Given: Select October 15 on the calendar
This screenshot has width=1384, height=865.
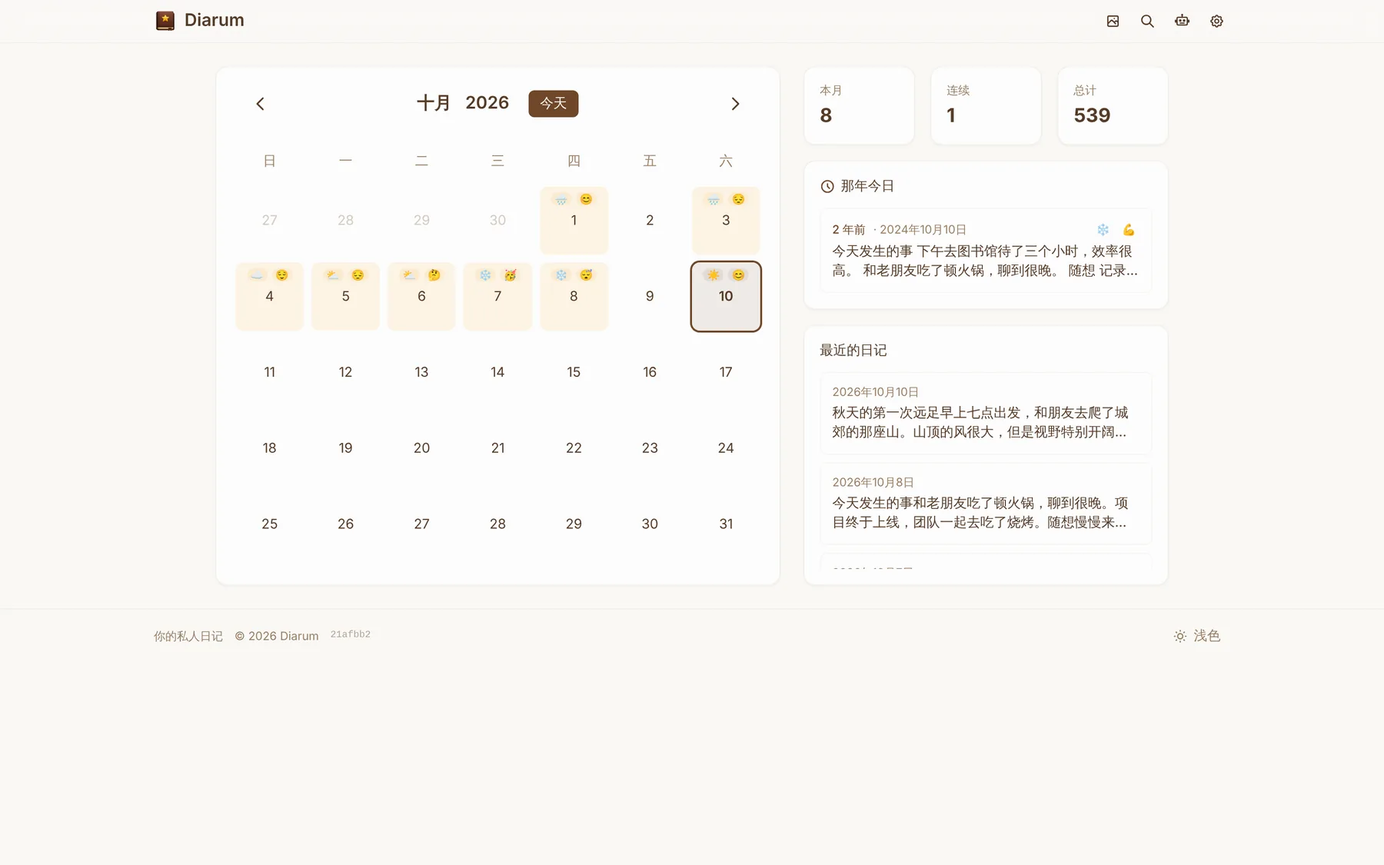Looking at the screenshot, I should coord(574,372).
